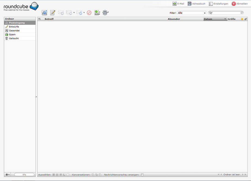Open folder actions gear menu at bottom-left
This screenshot has height=181, width=251.
[x=7, y=174]
